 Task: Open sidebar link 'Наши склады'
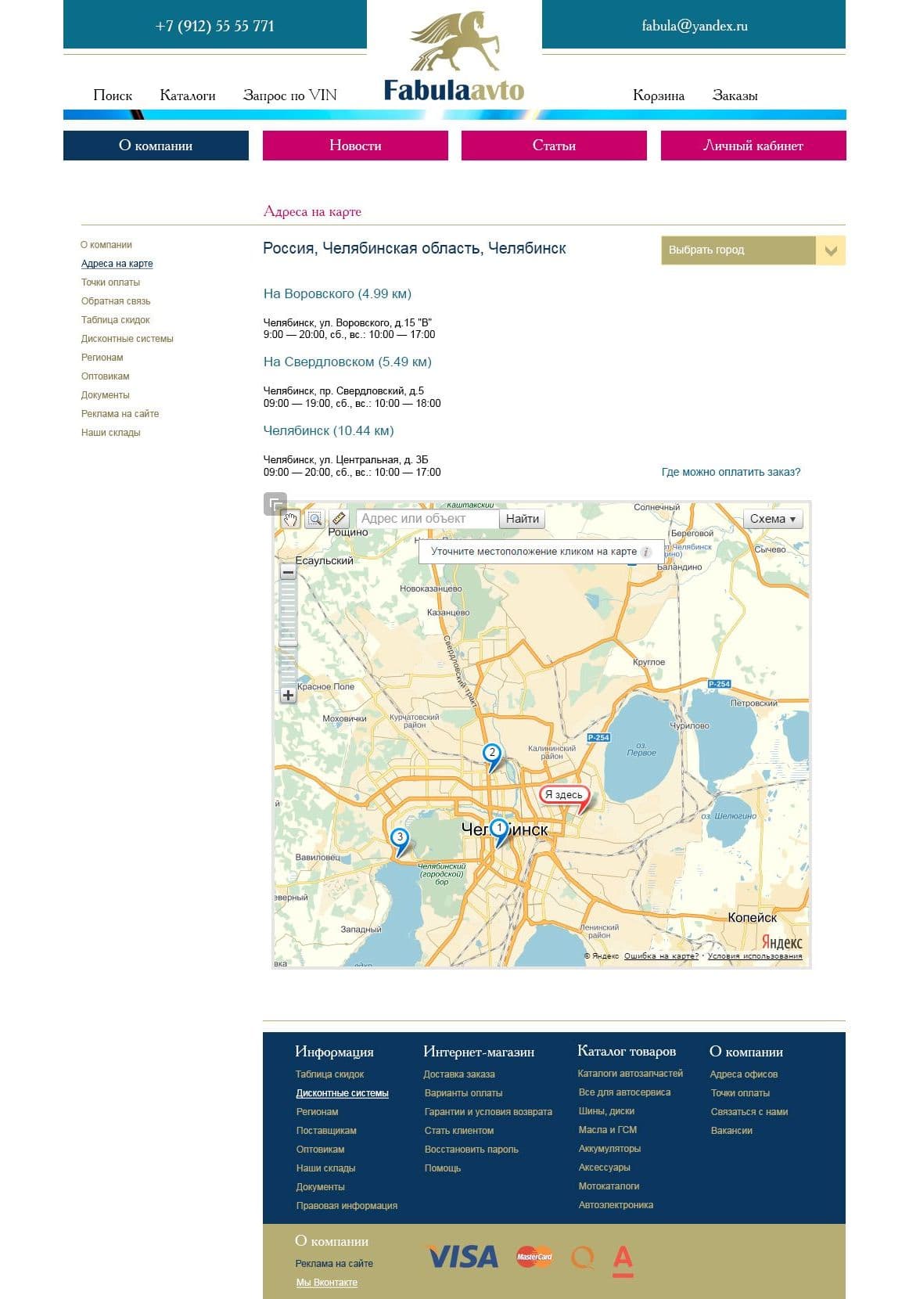pyautogui.click(x=111, y=433)
